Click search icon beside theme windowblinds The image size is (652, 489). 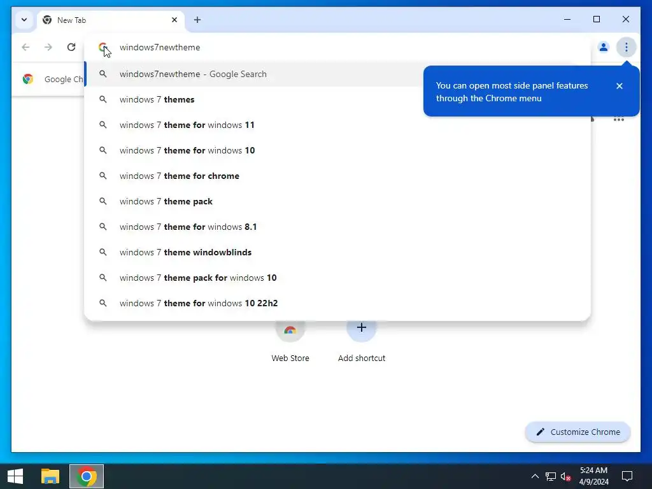pyautogui.click(x=103, y=252)
